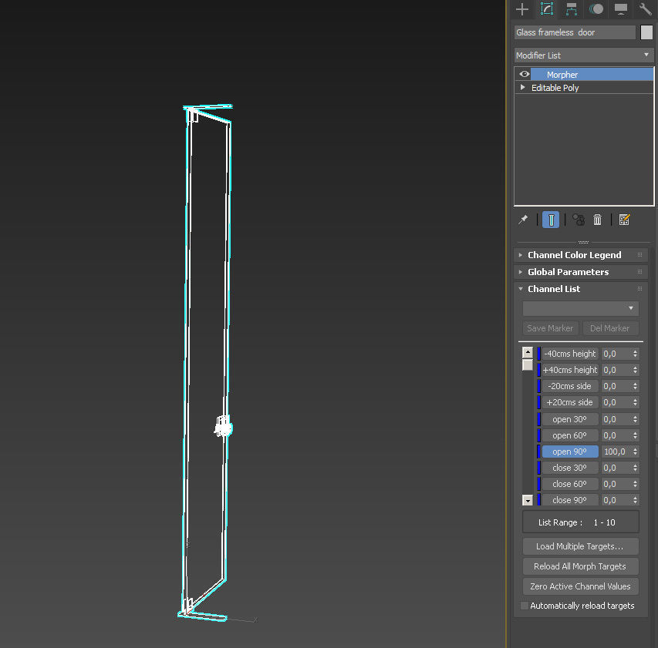Viewport: 658px width, 648px height.
Task: Open the channel marker dropdown
Action: coord(580,308)
